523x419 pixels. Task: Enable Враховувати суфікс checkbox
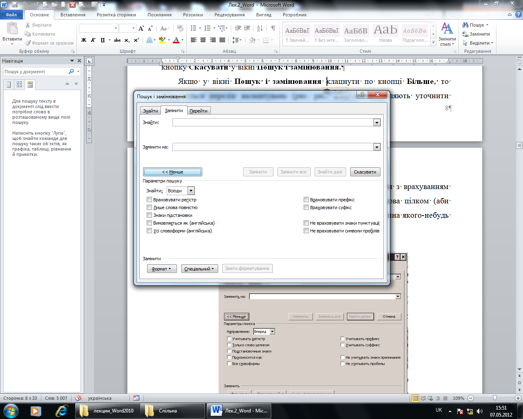[306, 207]
